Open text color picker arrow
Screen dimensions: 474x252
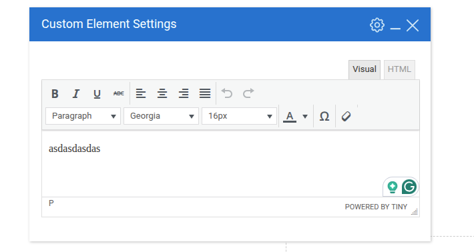[x=305, y=116]
